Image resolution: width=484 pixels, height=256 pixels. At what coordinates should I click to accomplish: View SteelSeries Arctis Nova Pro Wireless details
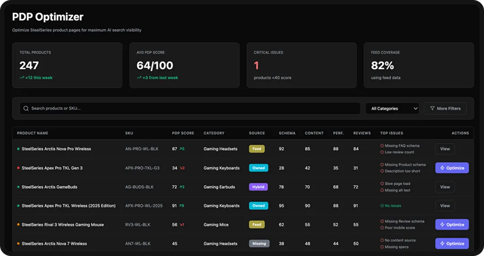tap(445, 149)
